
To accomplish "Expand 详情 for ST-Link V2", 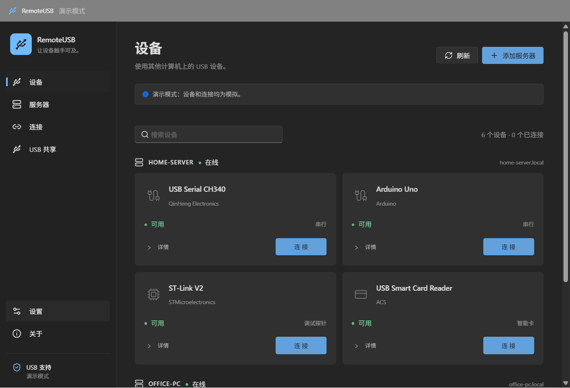I will pos(158,346).
